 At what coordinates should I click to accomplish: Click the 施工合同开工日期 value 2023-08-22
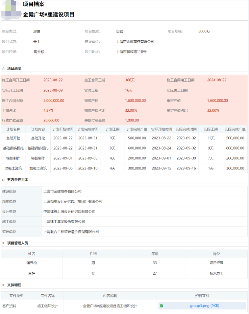[53, 80]
